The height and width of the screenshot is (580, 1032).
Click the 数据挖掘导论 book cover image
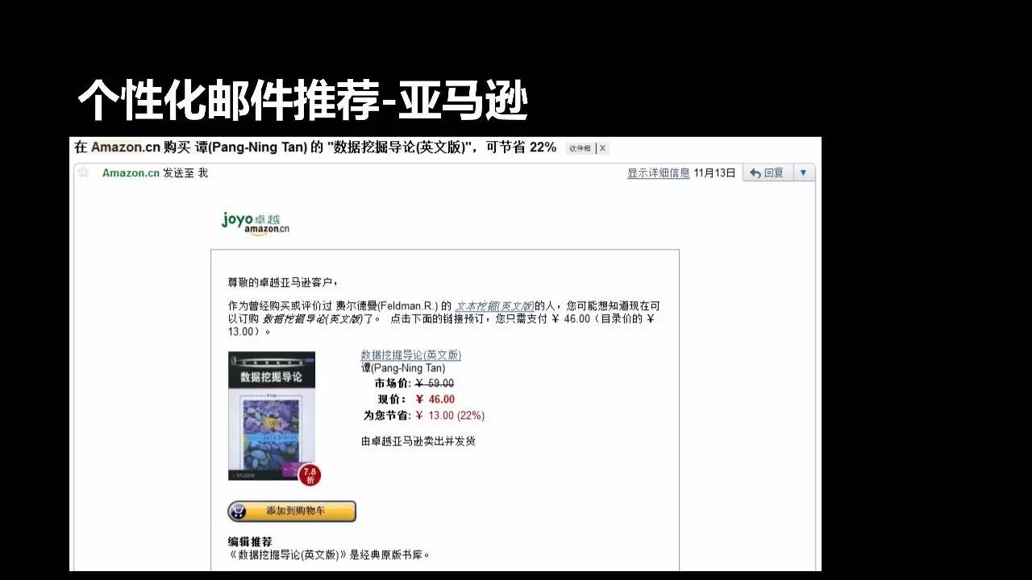pos(271,415)
